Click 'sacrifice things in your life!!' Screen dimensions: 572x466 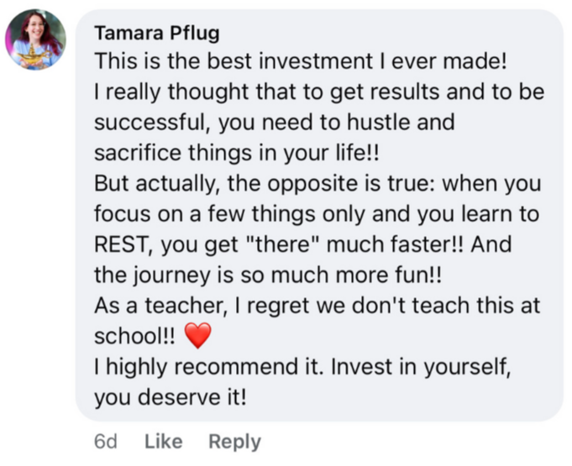pos(237,153)
